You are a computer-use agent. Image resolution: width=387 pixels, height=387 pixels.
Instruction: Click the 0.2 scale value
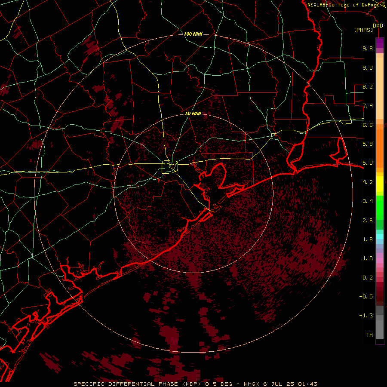click(368, 278)
